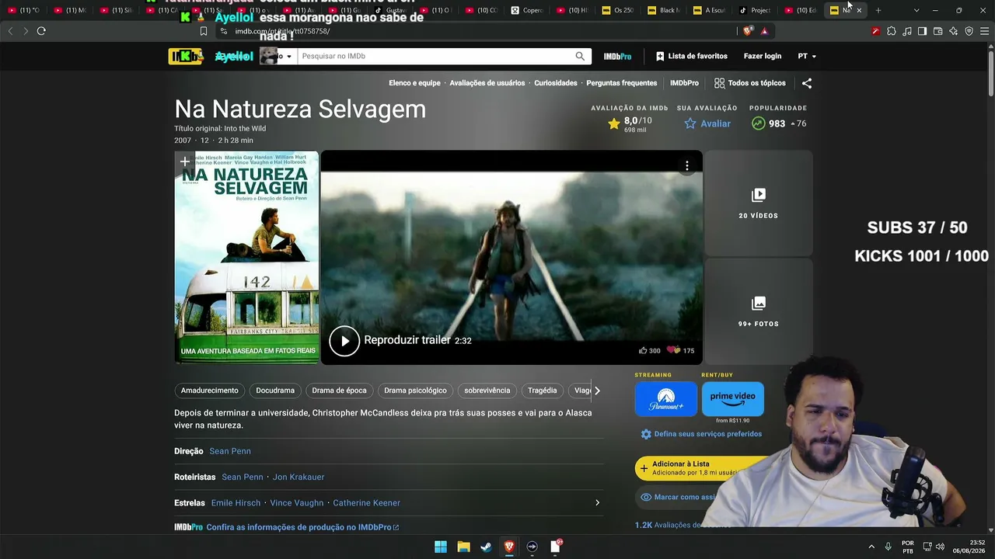Open the Brave Rewards triangle icon
This screenshot has width=995, height=559.
[x=765, y=31]
